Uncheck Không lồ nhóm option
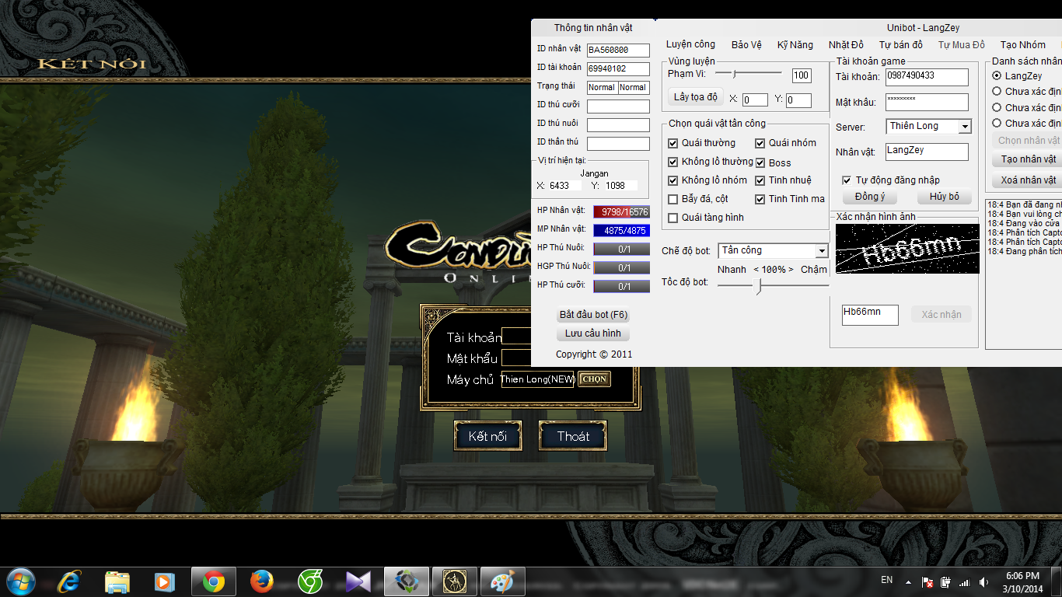 coord(673,180)
